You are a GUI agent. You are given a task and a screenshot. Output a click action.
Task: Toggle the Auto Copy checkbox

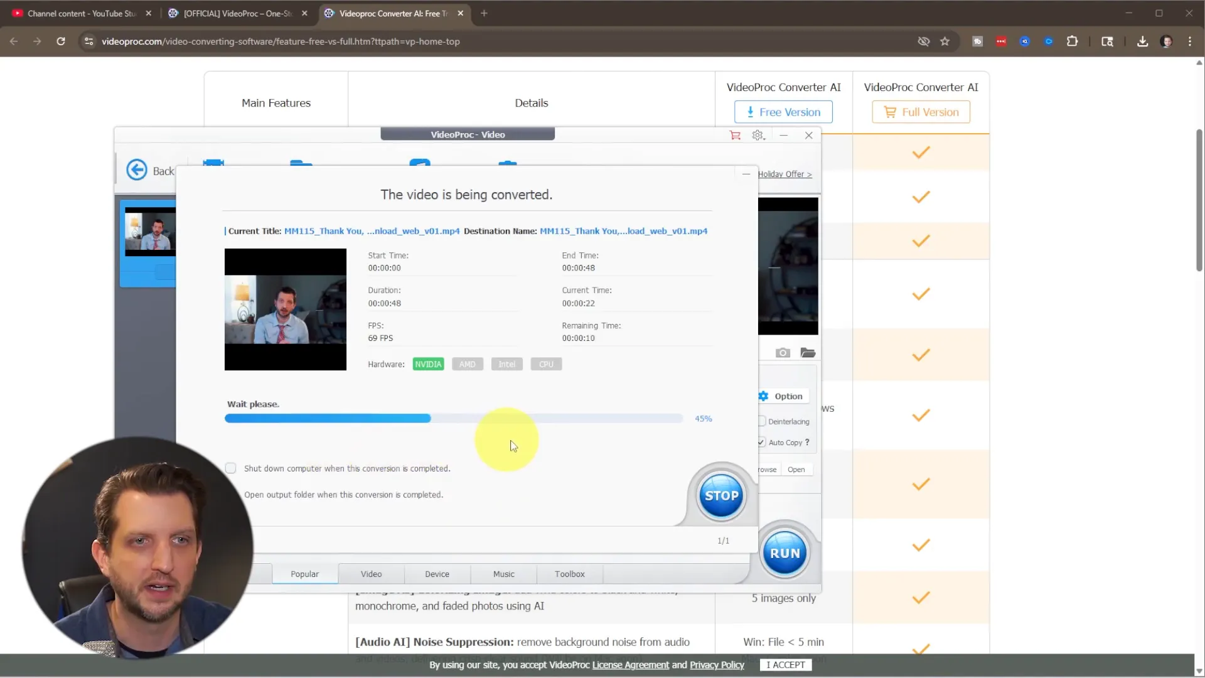click(761, 442)
